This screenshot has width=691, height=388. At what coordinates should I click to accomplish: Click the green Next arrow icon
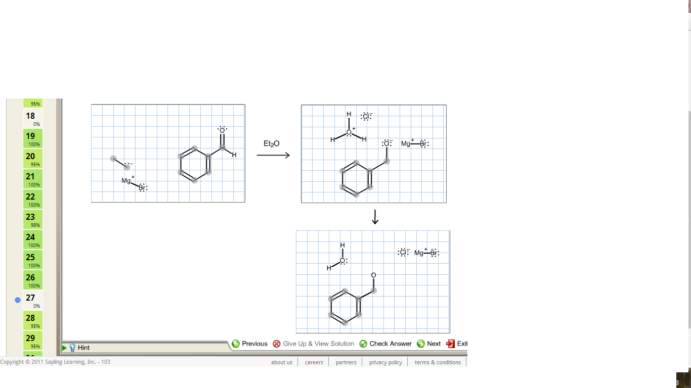421,344
